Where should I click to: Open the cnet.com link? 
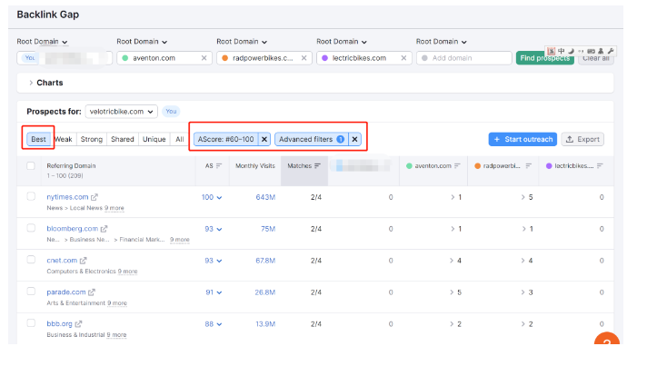pyautogui.click(x=62, y=261)
